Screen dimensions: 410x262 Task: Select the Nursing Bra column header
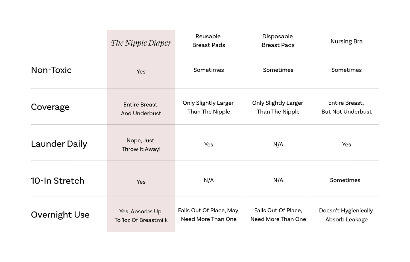346,41
